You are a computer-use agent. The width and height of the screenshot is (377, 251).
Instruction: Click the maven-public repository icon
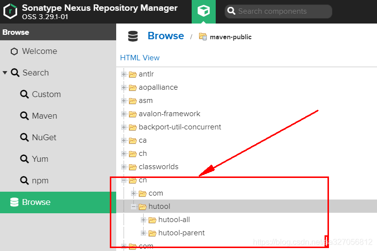pos(202,37)
